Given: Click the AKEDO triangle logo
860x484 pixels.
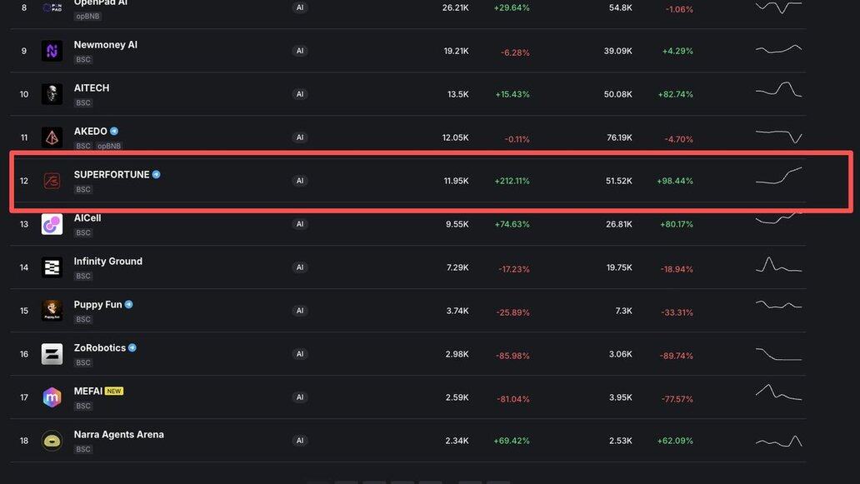Looking at the screenshot, I should [x=52, y=137].
